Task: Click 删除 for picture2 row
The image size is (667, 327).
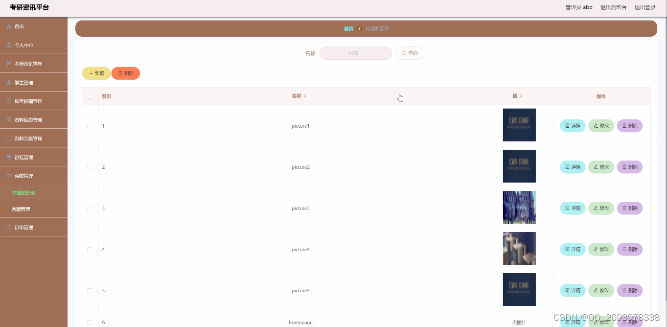Action: pyautogui.click(x=630, y=167)
